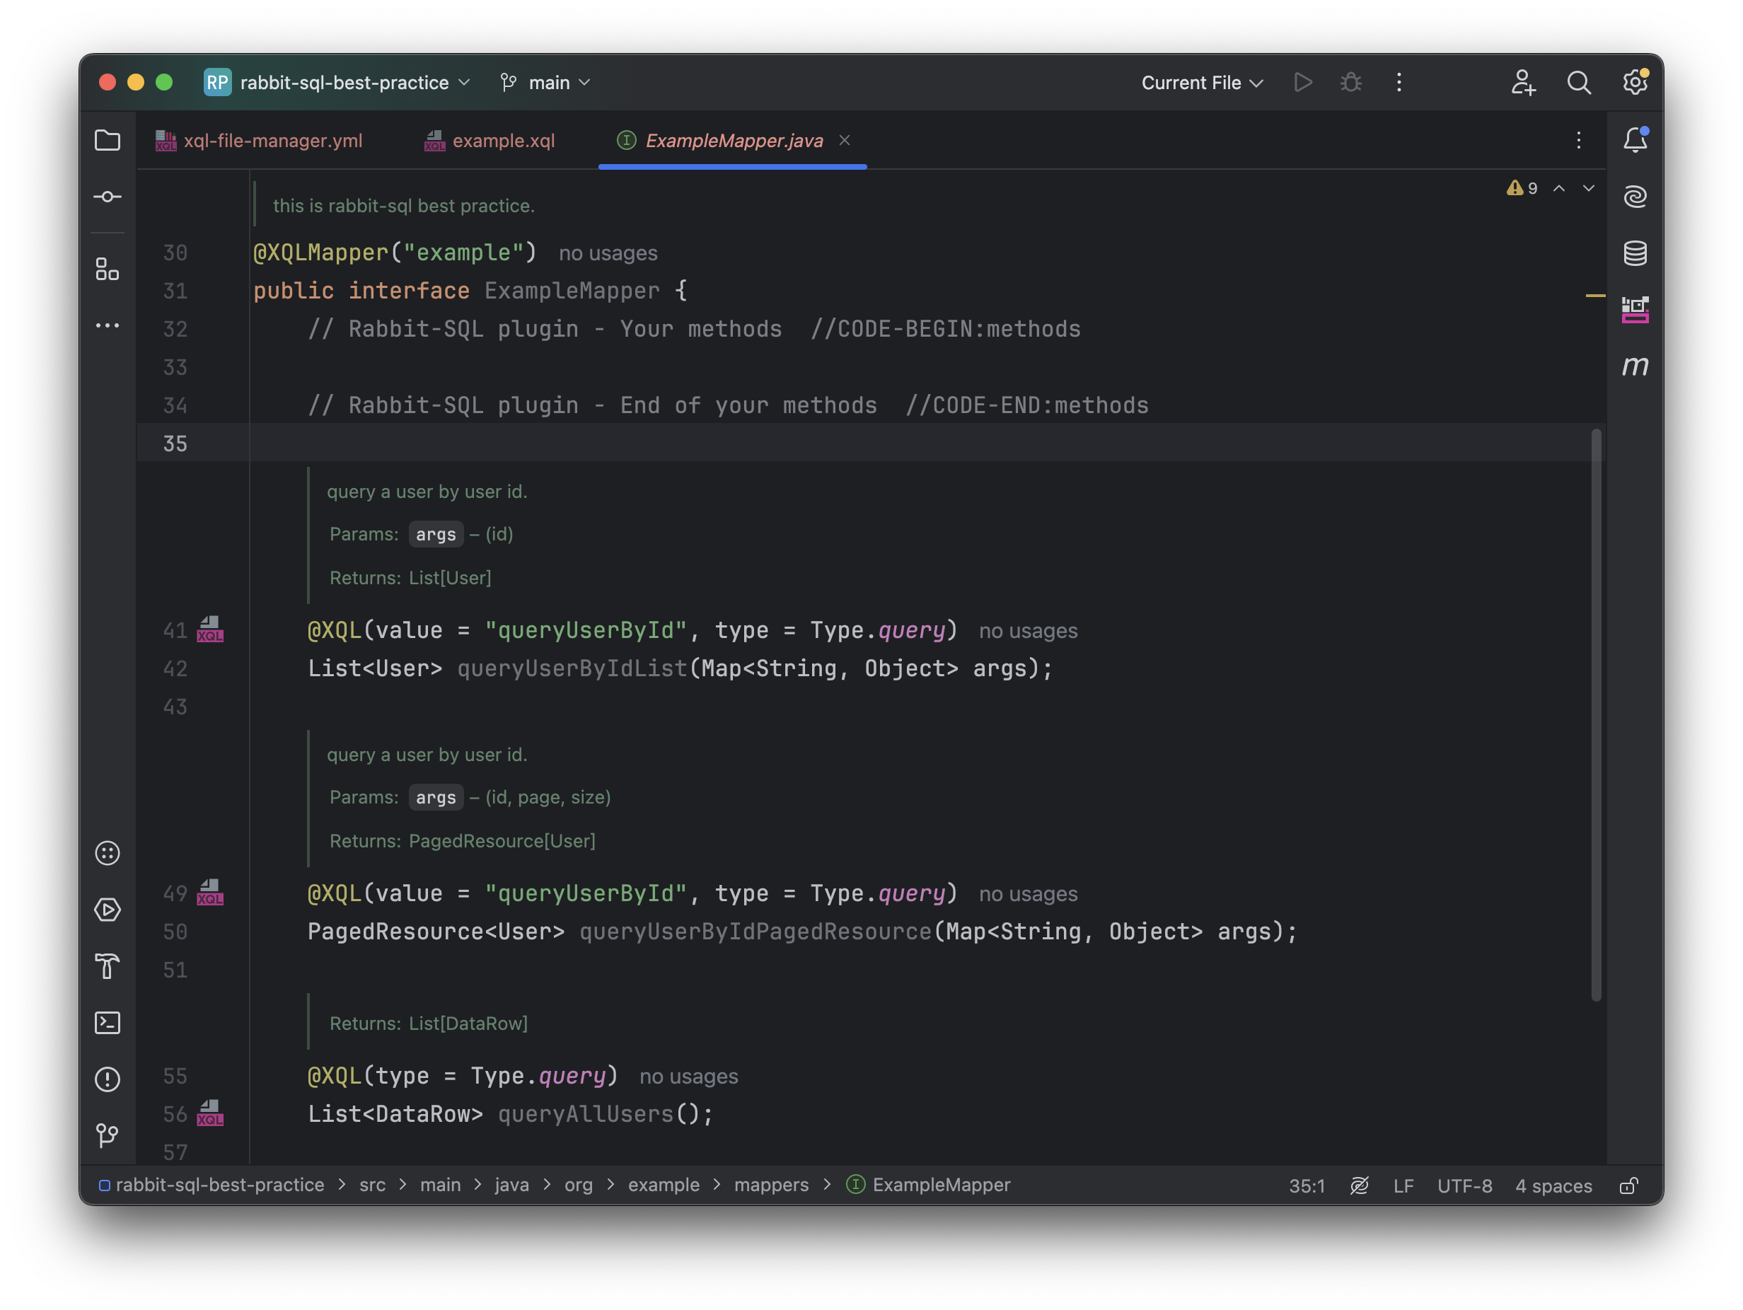This screenshot has height=1310, width=1743.
Task: Open the 4 spaces indent selector
Action: pyautogui.click(x=1553, y=1186)
